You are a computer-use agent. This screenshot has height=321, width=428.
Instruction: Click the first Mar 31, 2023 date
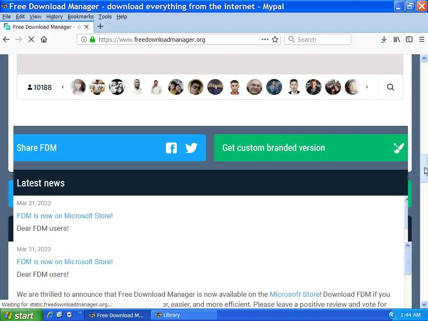(x=34, y=203)
